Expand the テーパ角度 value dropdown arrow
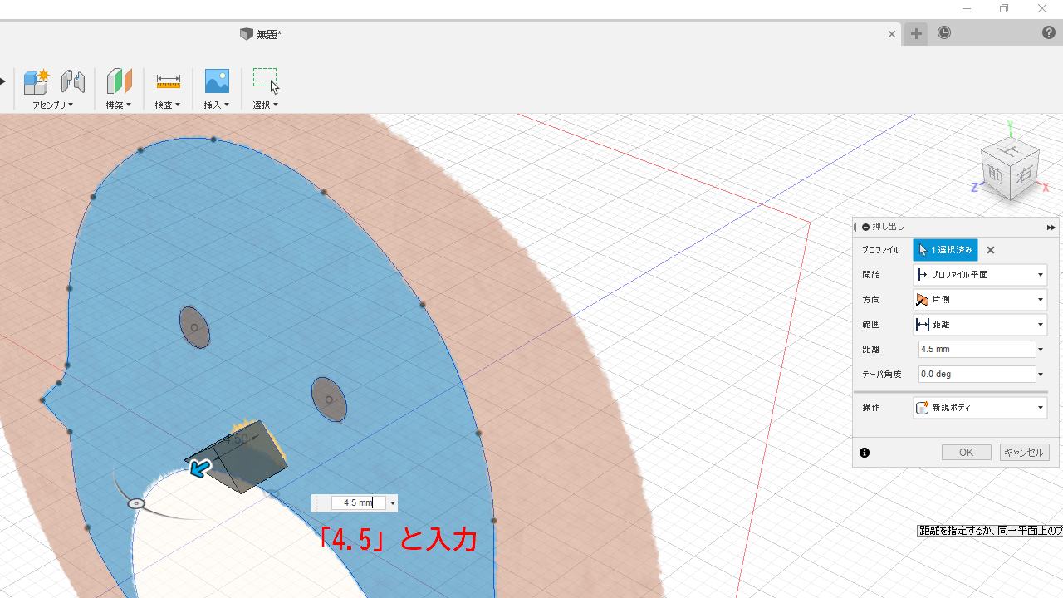 (1041, 375)
